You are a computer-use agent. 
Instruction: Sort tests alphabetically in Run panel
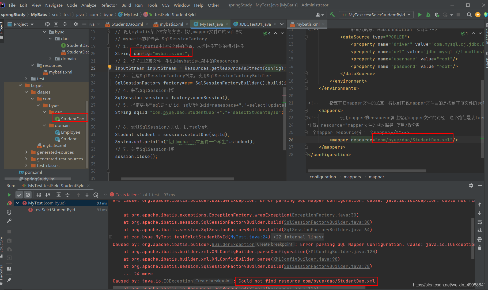(x=39, y=195)
